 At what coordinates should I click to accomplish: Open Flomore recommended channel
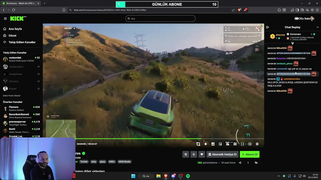[x=21, y=108]
